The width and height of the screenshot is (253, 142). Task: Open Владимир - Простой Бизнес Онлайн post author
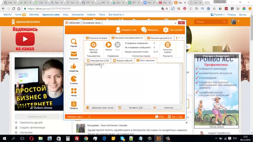point(107,125)
